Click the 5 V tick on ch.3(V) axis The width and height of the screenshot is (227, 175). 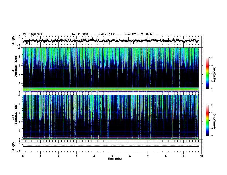[x=19, y=142]
